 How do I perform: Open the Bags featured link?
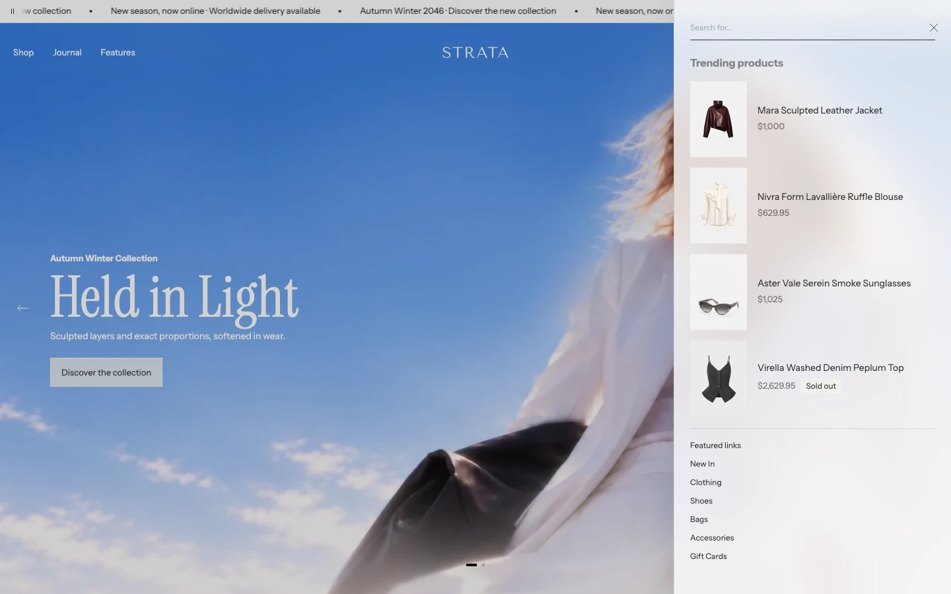click(699, 519)
